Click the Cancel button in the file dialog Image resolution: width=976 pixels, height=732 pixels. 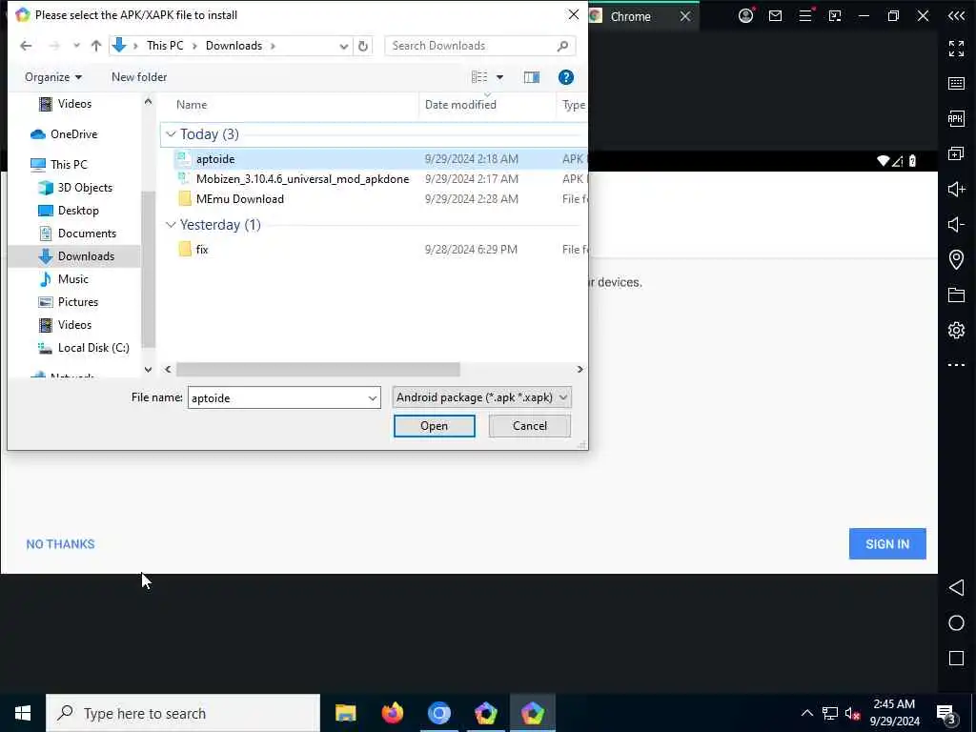(x=530, y=426)
